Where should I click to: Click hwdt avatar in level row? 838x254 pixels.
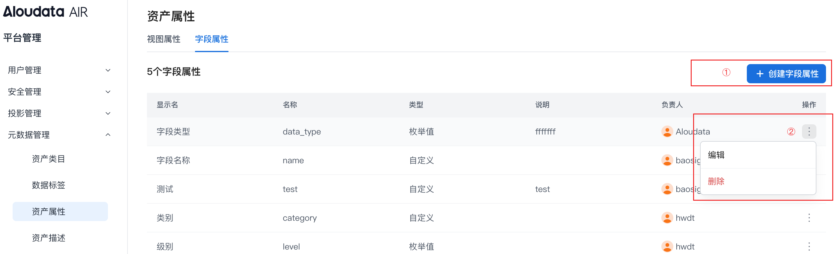click(667, 246)
